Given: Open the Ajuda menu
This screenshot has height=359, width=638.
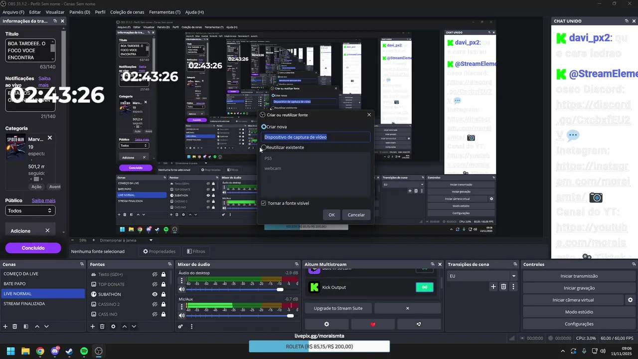Looking at the screenshot, I should click(194, 12).
